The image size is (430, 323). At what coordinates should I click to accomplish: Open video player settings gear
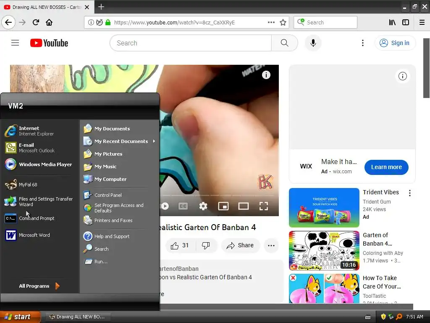coord(203,206)
